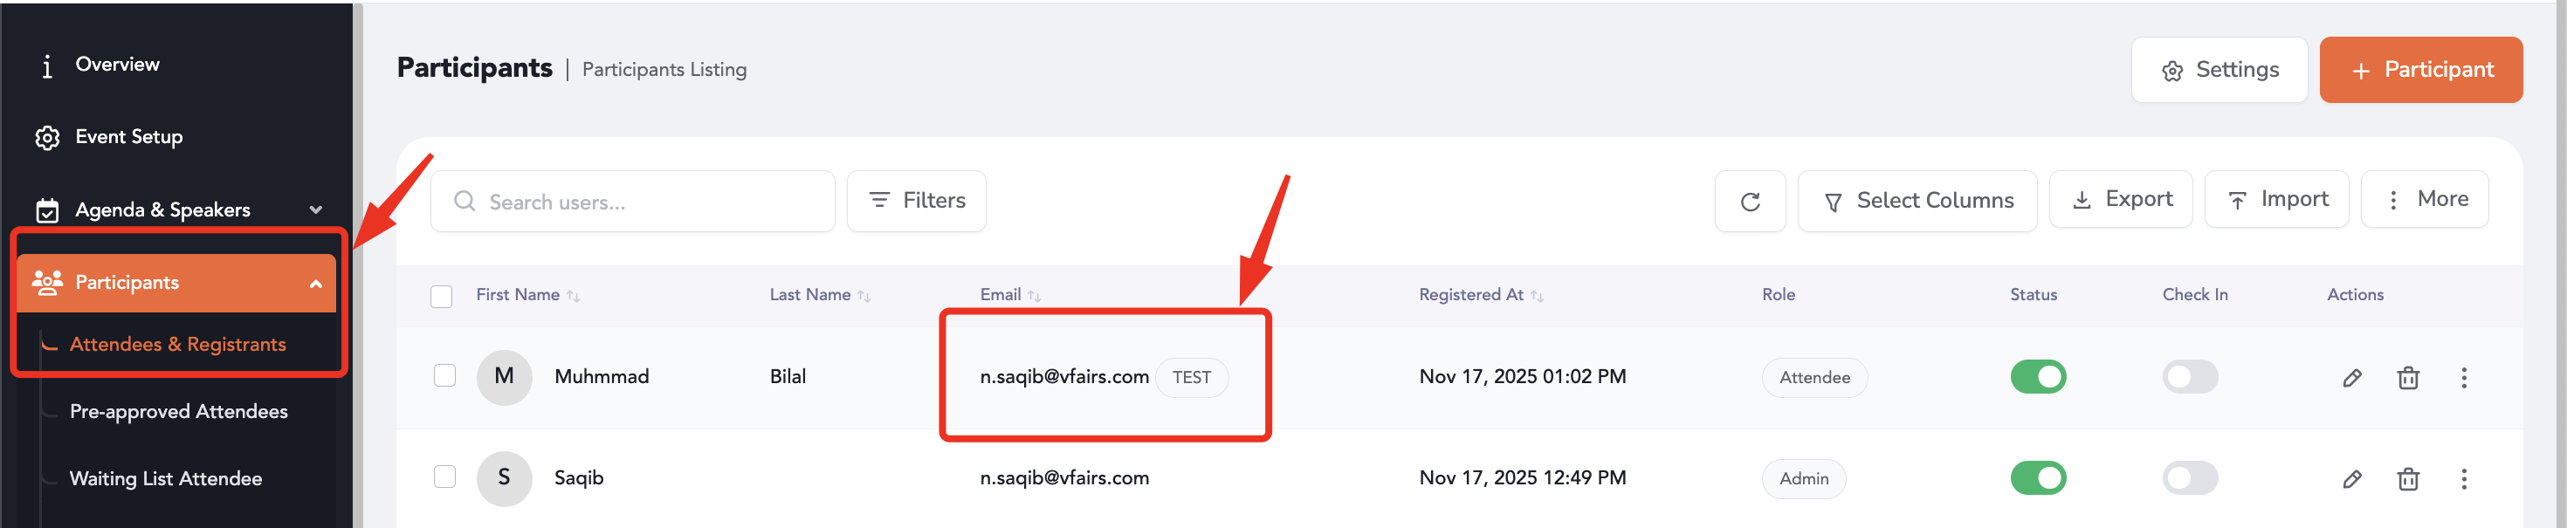Screen dimensions: 2567x528
Task: Open the More options dropdown
Action: 2424,200
